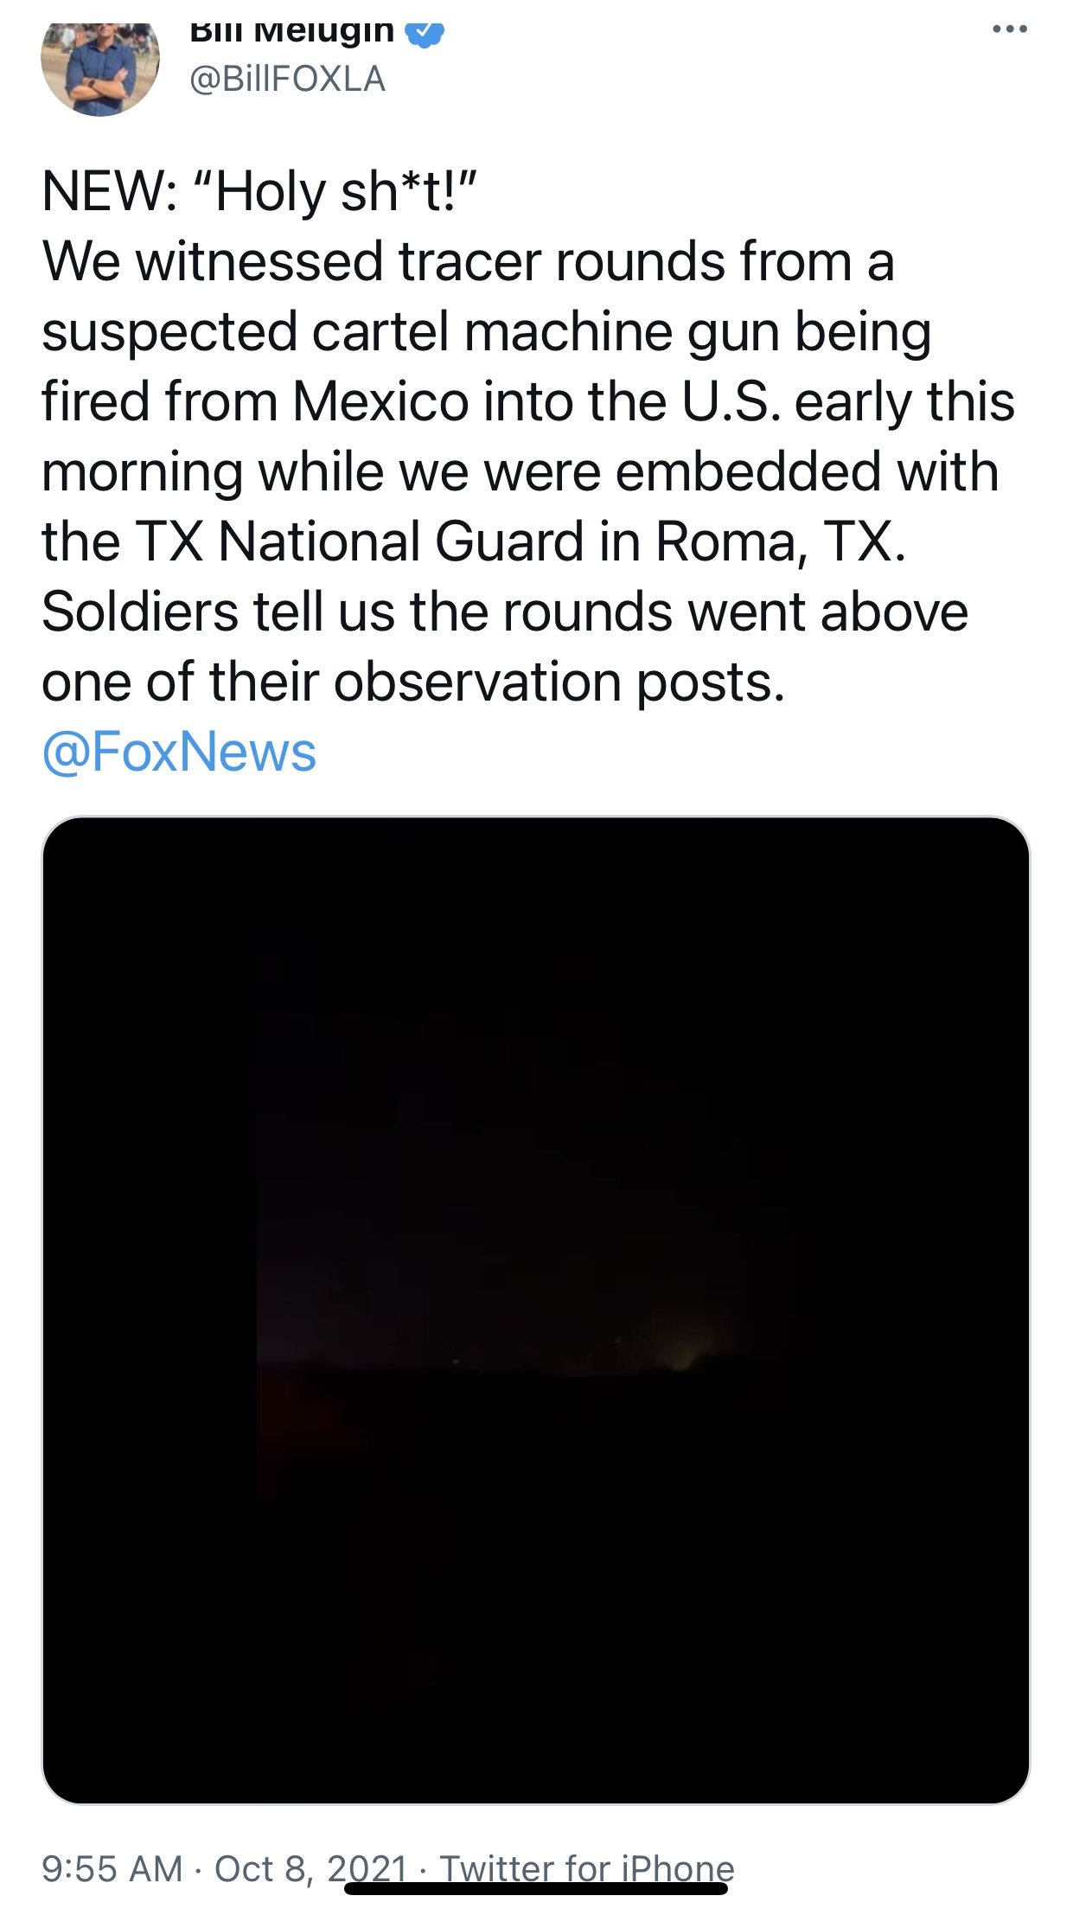Tap the iOS home indicator bar
The height and width of the screenshot is (1915, 1073).
[x=535, y=1889]
